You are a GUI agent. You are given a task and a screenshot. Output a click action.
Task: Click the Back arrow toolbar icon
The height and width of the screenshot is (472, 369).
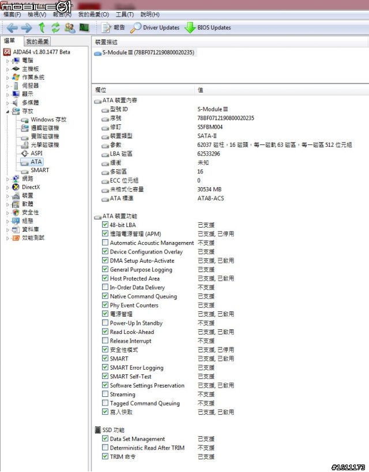(x=12, y=28)
